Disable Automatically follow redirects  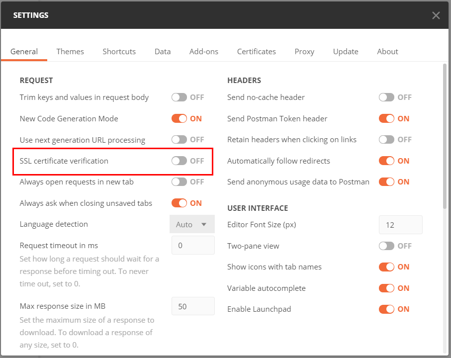386,161
